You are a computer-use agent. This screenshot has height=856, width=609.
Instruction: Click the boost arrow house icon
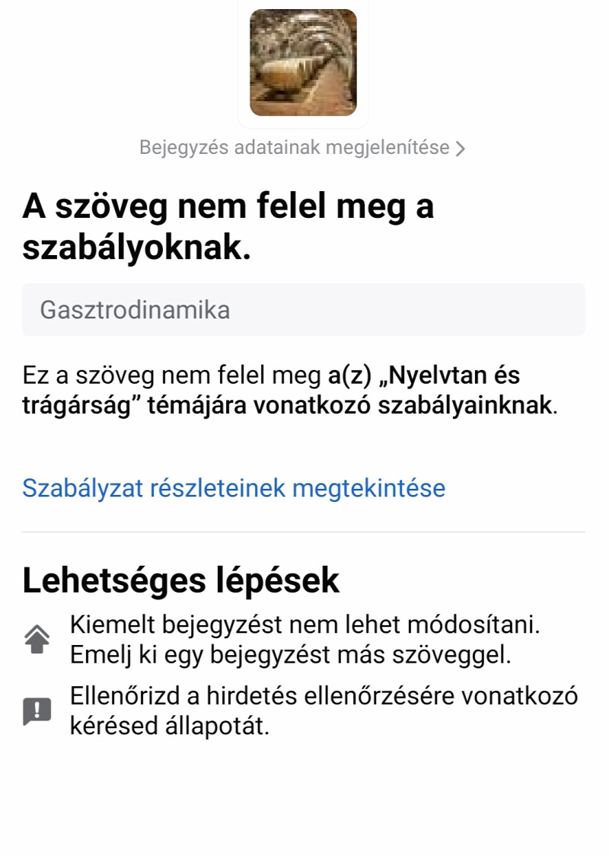pos(37,639)
